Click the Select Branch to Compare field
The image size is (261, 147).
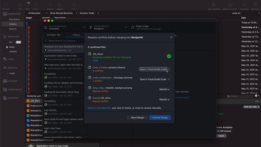pos(64,41)
